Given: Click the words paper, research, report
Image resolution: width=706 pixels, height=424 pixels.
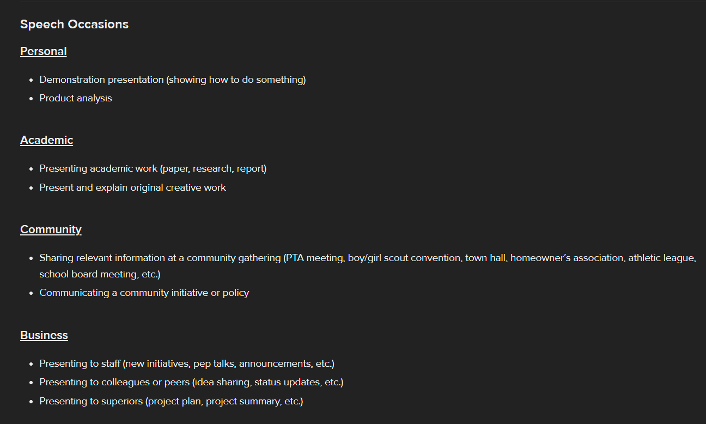Looking at the screenshot, I should 212,168.
